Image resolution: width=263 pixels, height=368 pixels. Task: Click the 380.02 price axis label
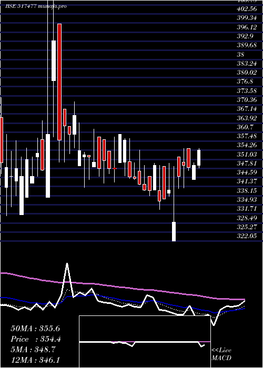click(247, 73)
